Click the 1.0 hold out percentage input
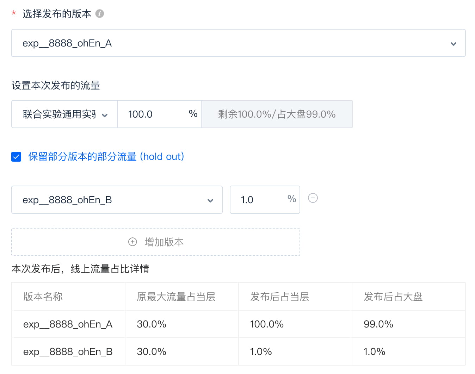Image resolution: width=475 pixels, height=374 pixels. (265, 200)
